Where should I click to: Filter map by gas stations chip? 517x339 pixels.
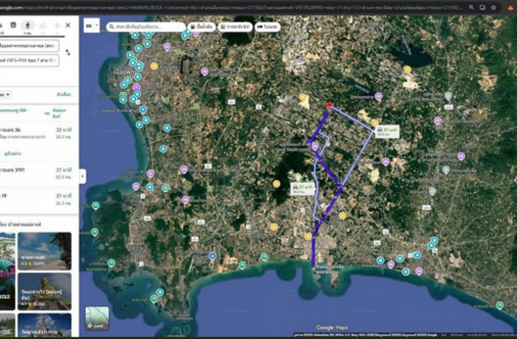(x=202, y=26)
